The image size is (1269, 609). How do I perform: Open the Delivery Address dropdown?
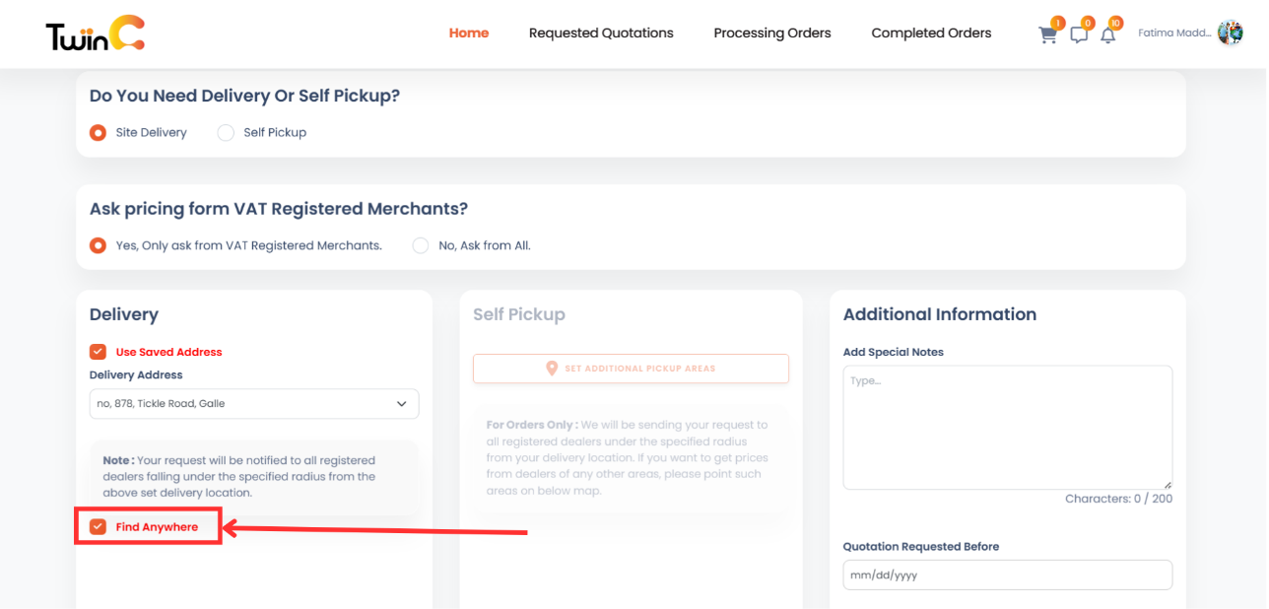[253, 403]
